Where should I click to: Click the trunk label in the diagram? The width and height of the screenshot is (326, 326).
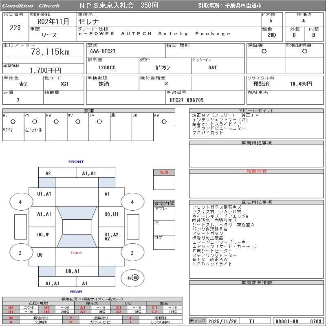[x=76, y=253]
